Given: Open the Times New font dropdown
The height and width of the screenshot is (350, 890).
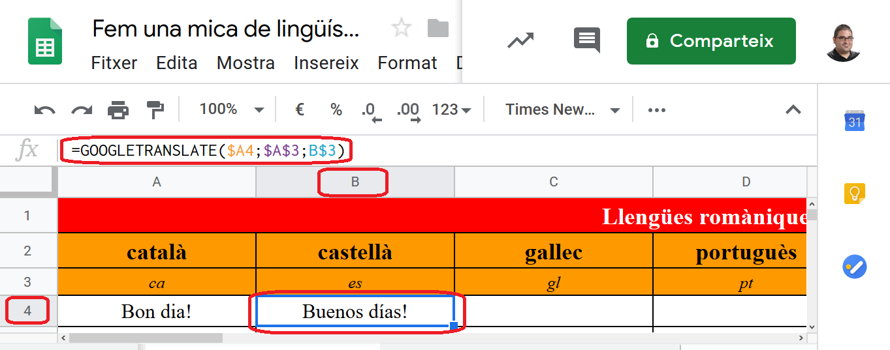Looking at the screenshot, I should [562, 109].
